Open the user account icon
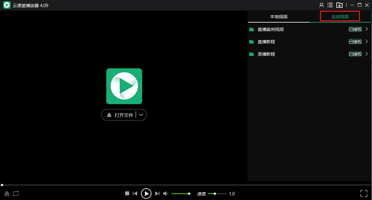Viewport: 372px width, 200px height. point(322,5)
